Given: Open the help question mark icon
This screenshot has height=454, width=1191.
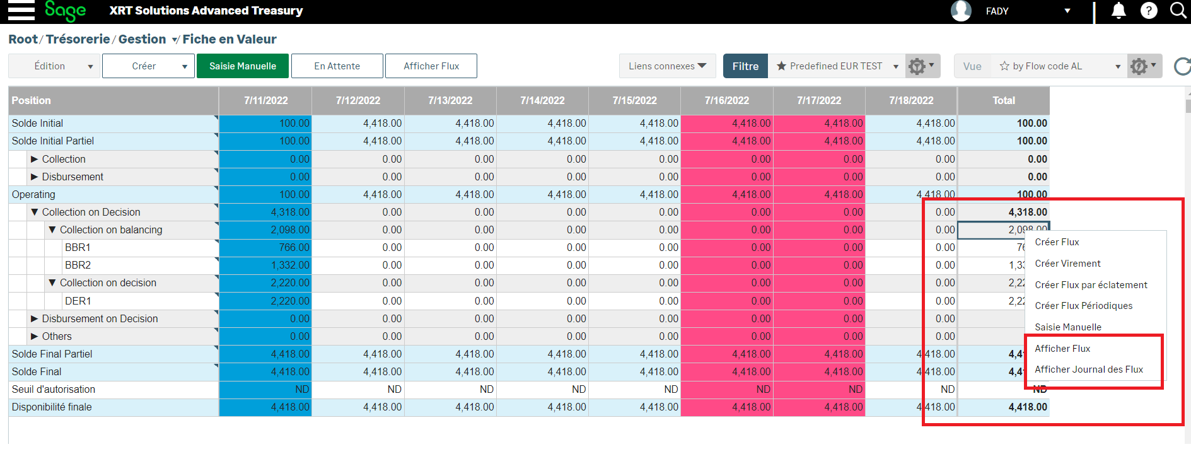Looking at the screenshot, I should [1149, 11].
